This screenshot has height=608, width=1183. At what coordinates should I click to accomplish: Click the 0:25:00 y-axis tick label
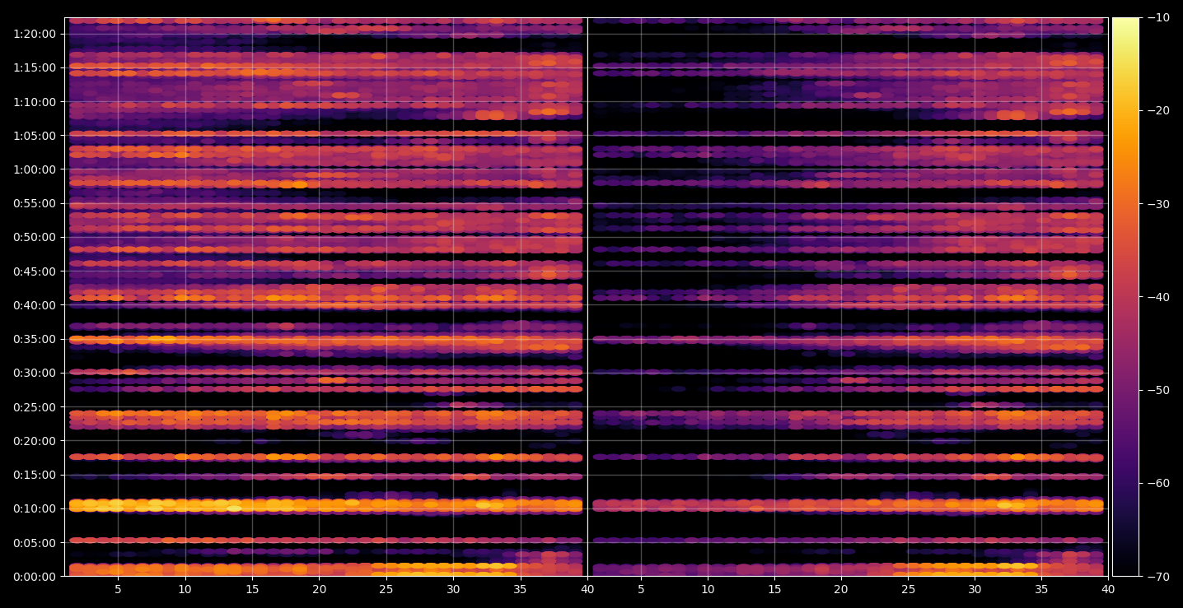coord(35,407)
